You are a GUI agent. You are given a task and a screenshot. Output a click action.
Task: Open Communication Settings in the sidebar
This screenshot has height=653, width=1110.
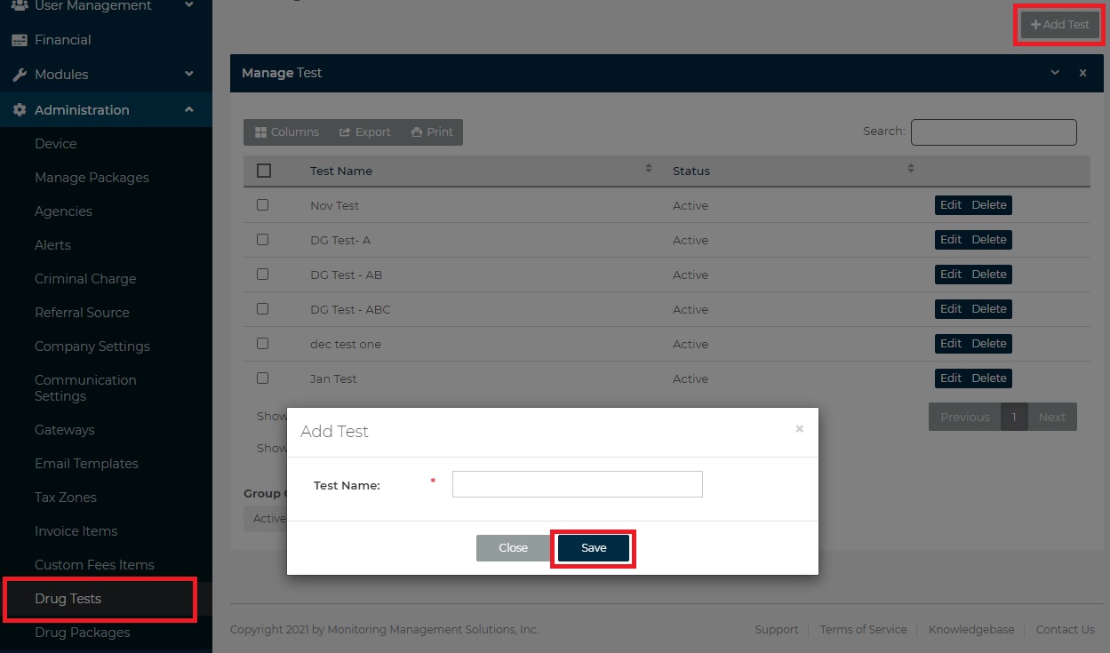pos(85,388)
